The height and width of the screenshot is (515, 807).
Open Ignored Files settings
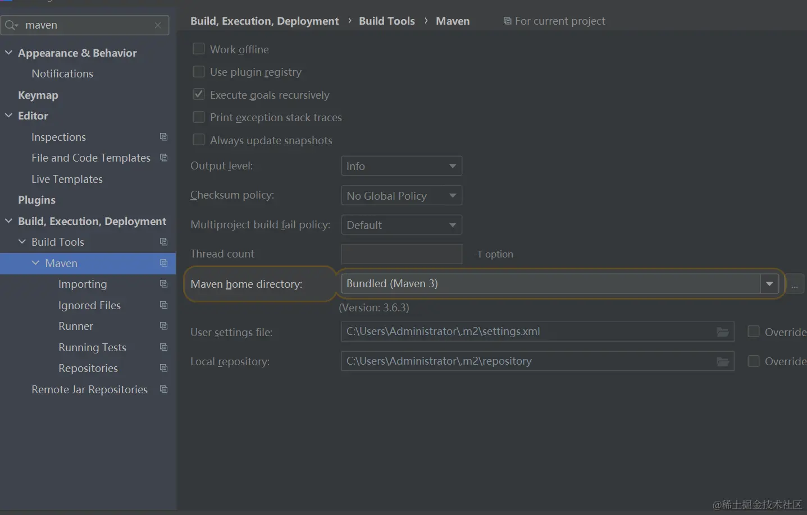click(89, 305)
